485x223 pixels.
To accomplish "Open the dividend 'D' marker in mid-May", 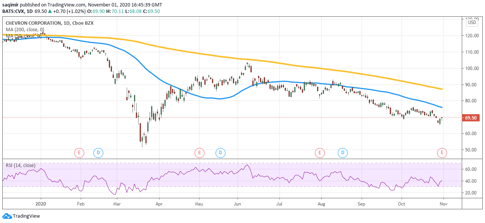I will [220, 153].
